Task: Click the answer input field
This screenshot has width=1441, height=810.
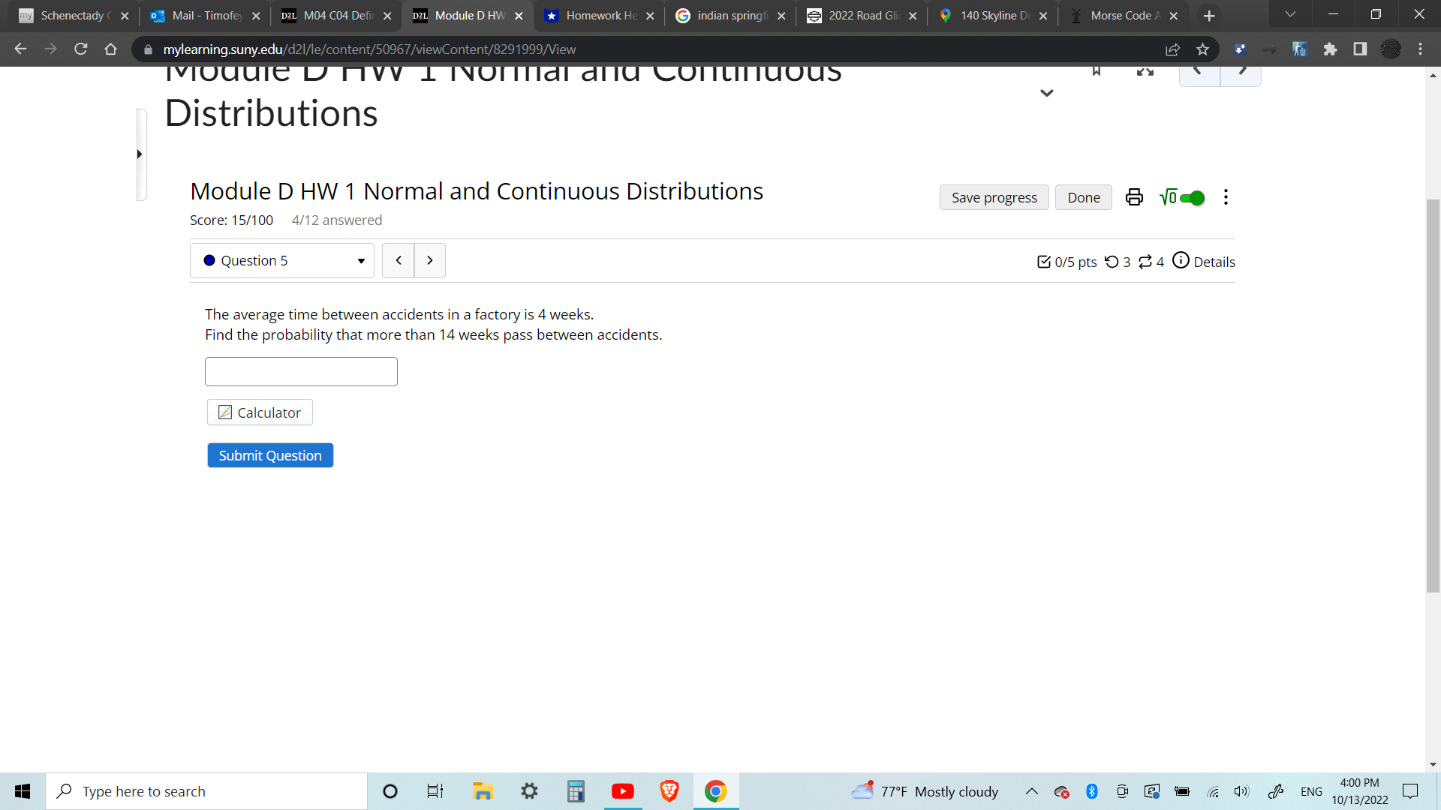Action: click(x=301, y=372)
